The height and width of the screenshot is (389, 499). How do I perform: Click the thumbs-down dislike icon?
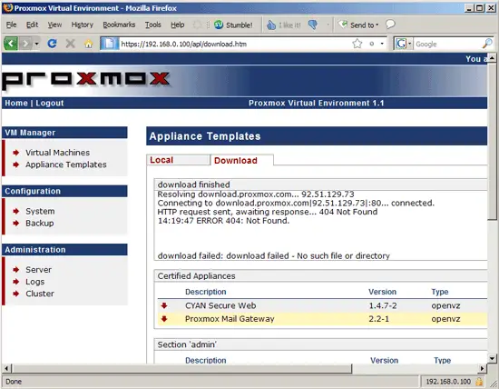(313, 25)
